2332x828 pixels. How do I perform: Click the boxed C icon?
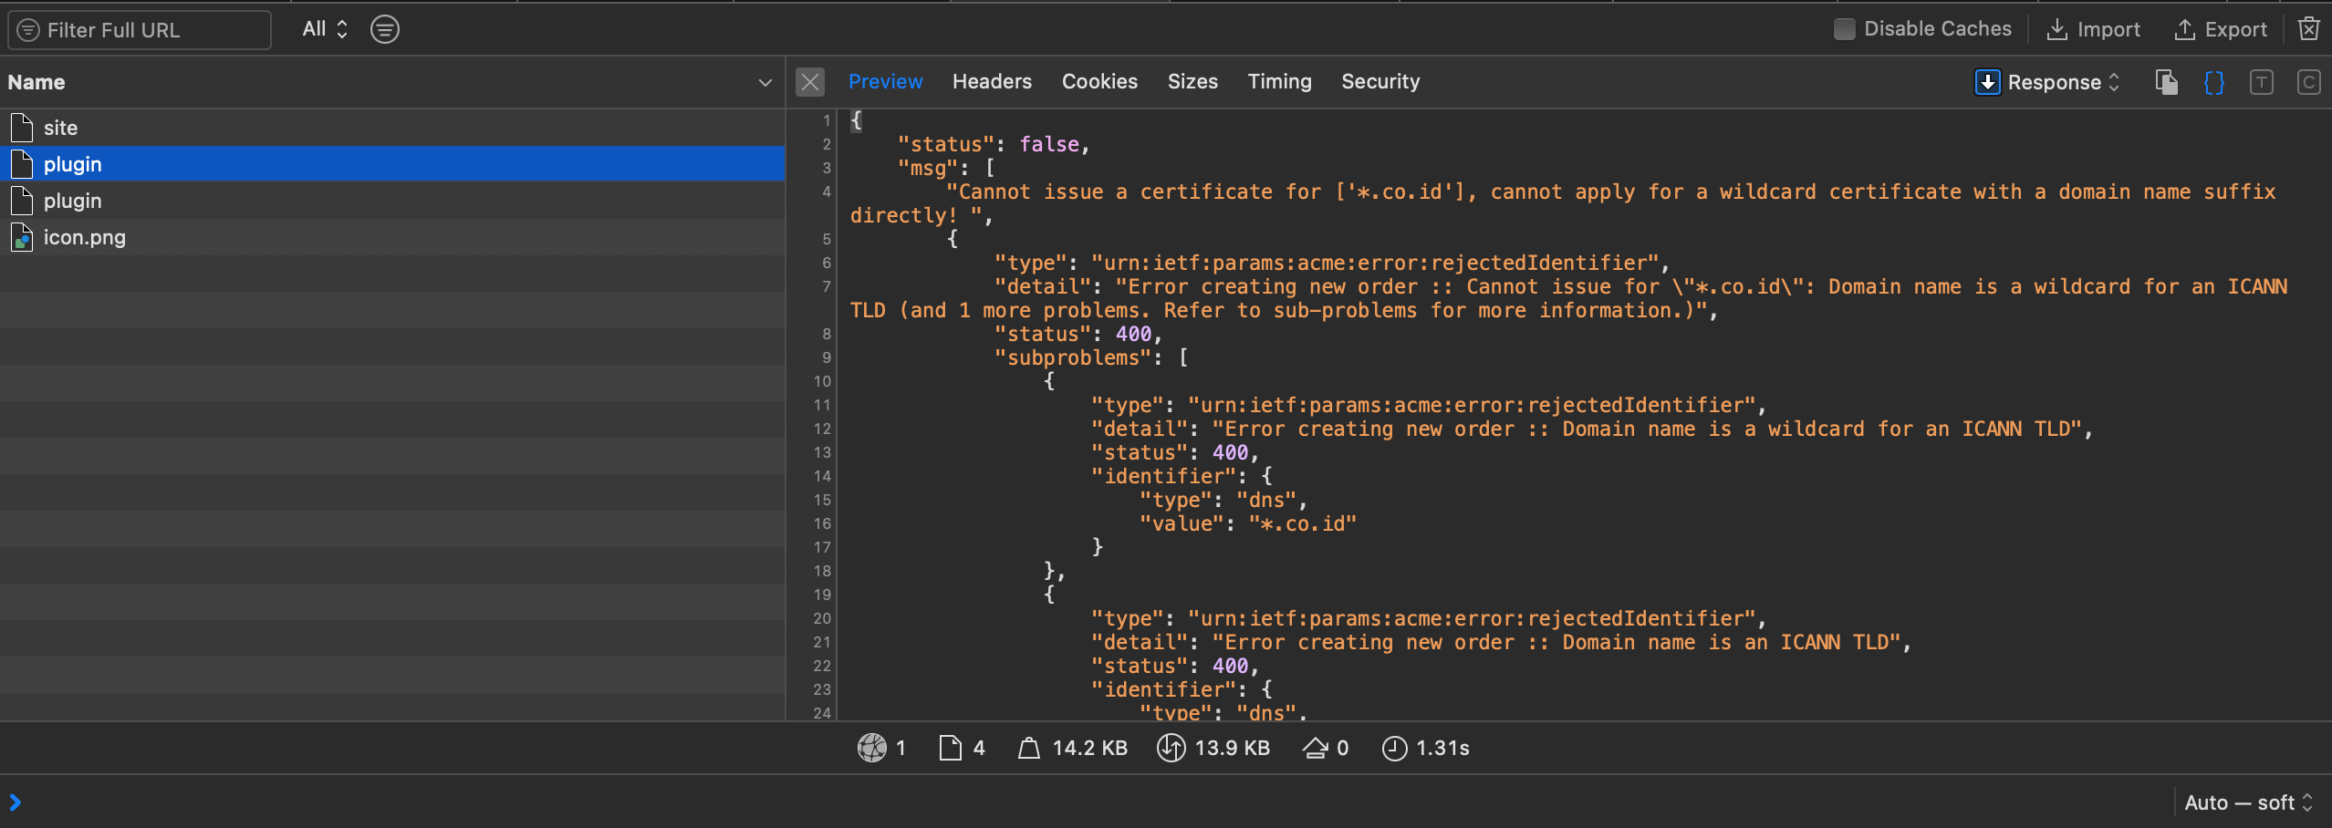(x=2308, y=82)
